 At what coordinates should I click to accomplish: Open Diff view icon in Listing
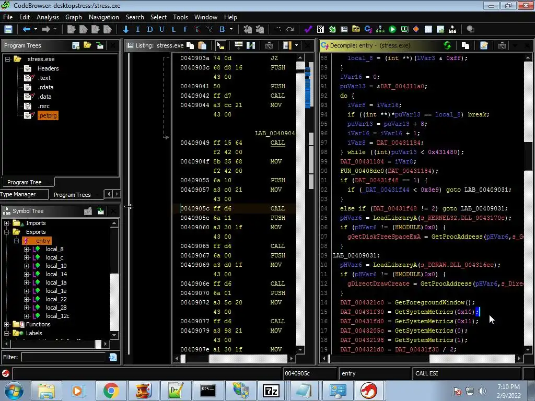251,45
